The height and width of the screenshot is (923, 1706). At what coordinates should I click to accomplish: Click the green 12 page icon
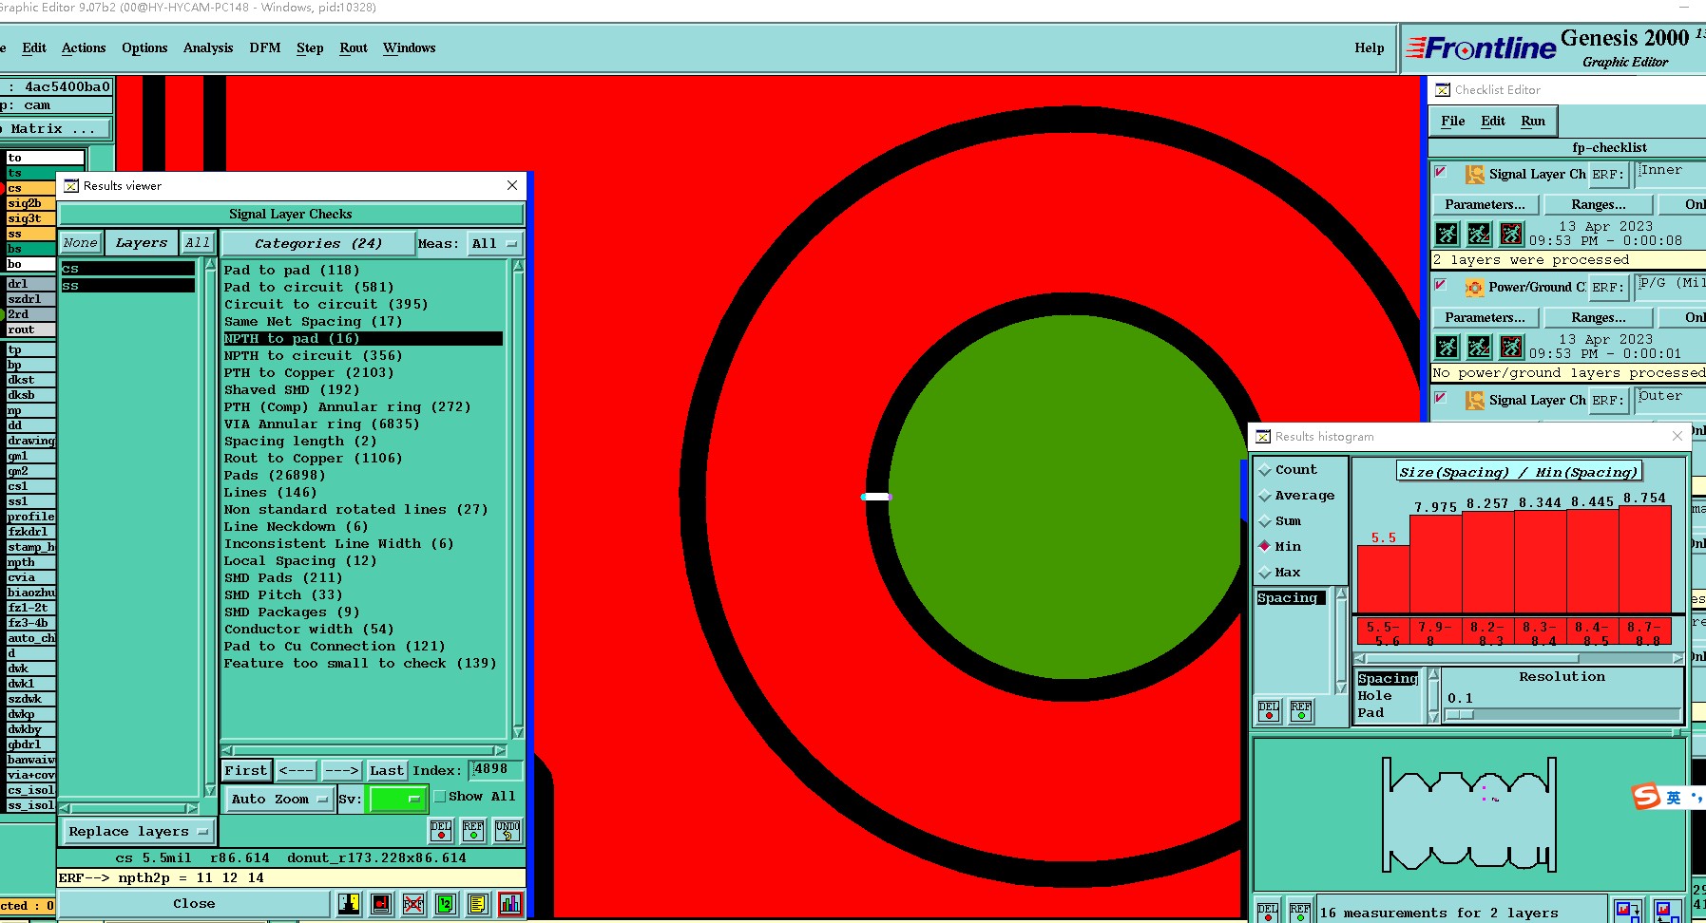coord(446,904)
